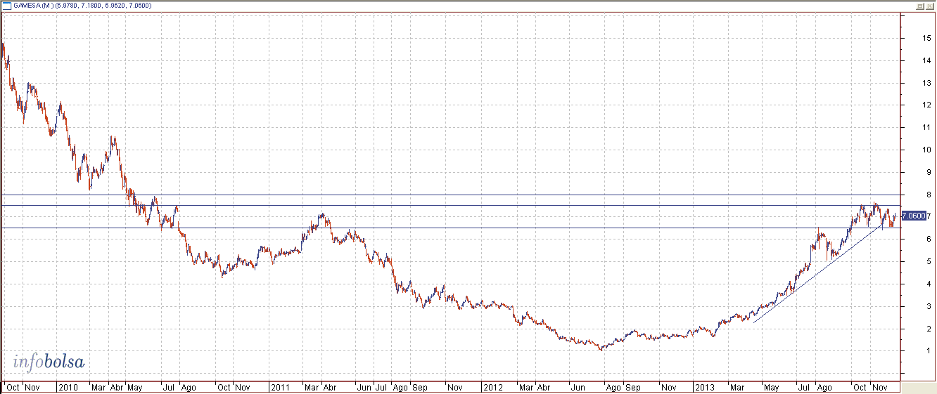937x394 pixels.
Task: Click the 12 value on price axis
Action: (926, 105)
